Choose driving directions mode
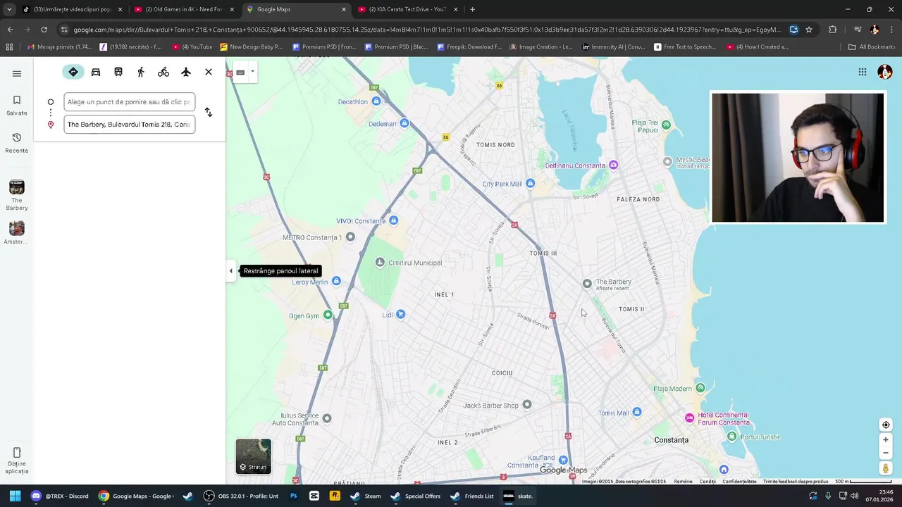This screenshot has width=902, height=507. [x=96, y=72]
